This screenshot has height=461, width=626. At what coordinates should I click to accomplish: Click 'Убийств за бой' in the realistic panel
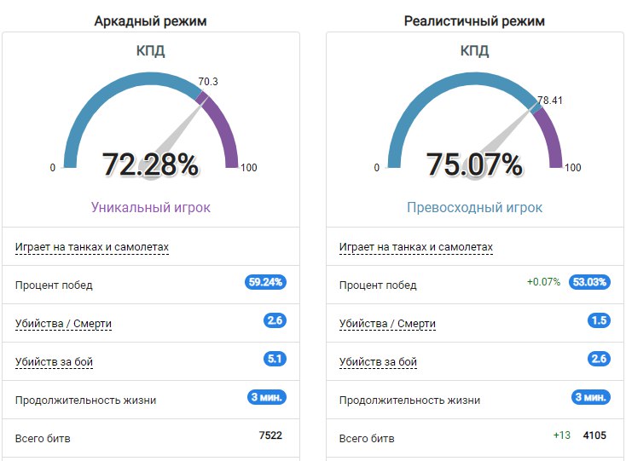pyautogui.click(x=378, y=362)
